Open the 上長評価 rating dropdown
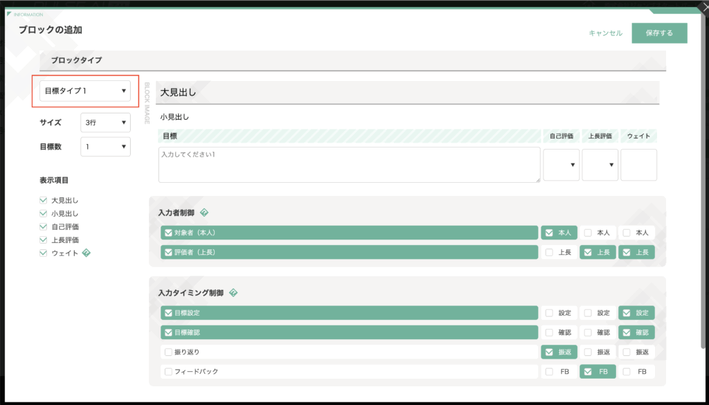This screenshot has height=405, width=709. (600, 165)
